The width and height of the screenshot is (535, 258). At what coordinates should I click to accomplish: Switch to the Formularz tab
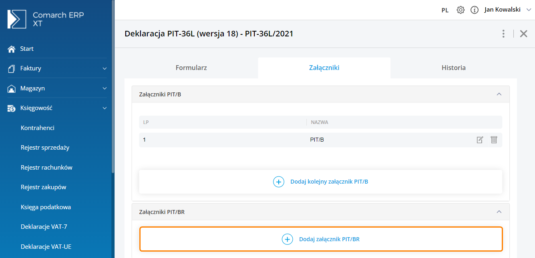pyautogui.click(x=191, y=68)
